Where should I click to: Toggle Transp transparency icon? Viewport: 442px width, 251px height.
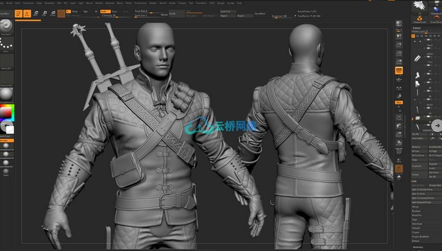(x=399, y=160)
